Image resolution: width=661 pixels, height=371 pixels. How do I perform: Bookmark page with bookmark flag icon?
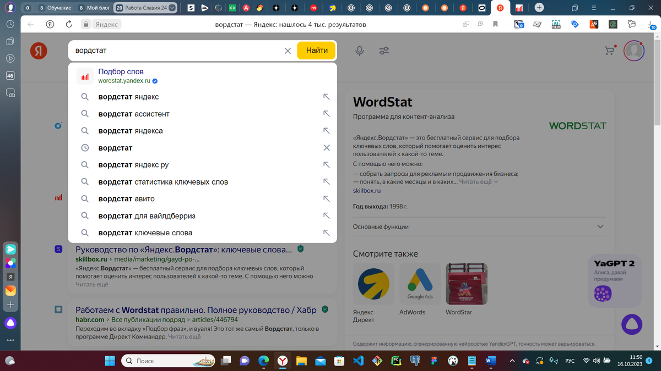(495, 24)
